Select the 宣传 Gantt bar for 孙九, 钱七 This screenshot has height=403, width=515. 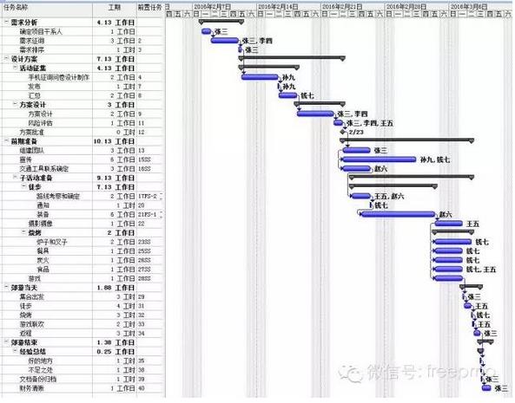click(380, 159)
